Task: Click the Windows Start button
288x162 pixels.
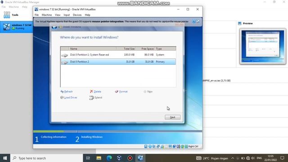Action: click(x=5, y=158)
